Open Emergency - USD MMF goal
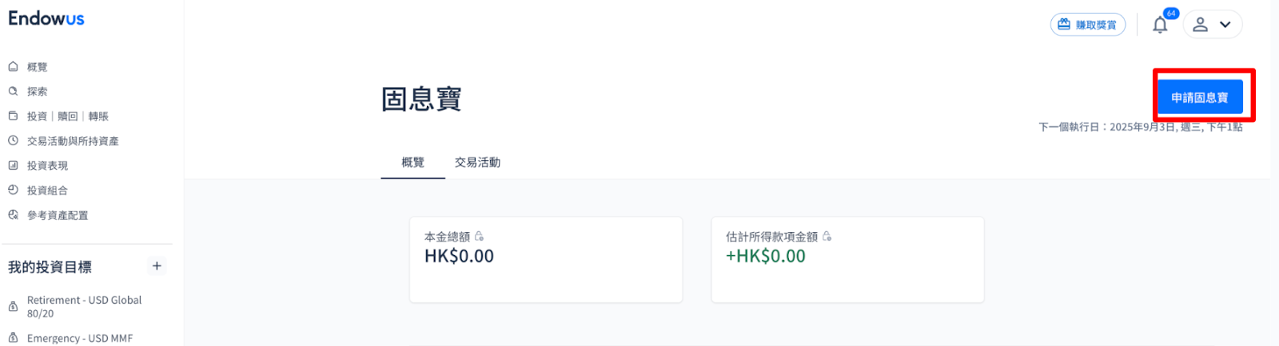Screen dimensions: 1279x346 point(79,338)
